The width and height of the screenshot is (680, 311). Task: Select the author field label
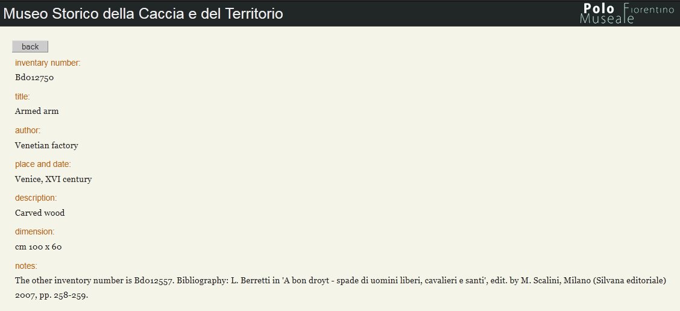pos(28,130)
